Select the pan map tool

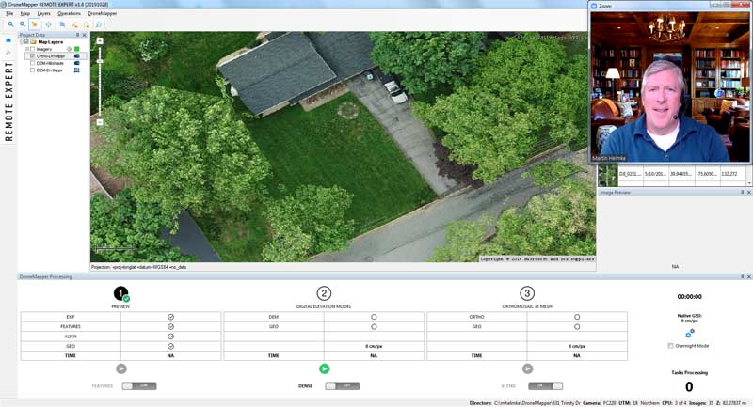34,24
